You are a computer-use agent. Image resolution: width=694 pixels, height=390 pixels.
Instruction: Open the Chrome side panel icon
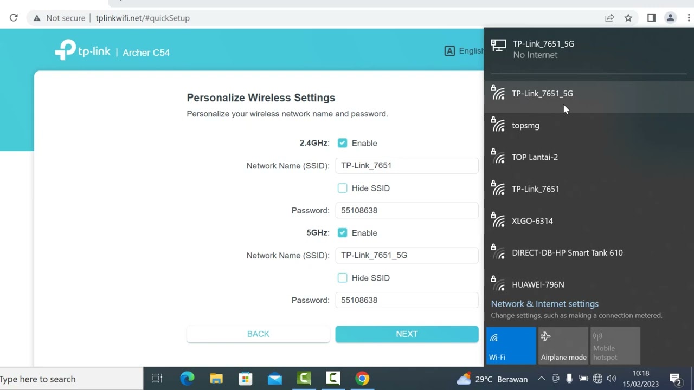click(x=651, y=18)
